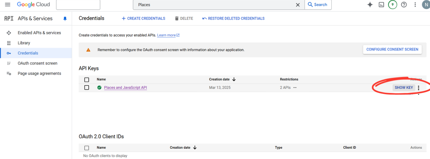Click "No OAuth clients to display" text
The image size is (430, 159).
tap(105, 156)
